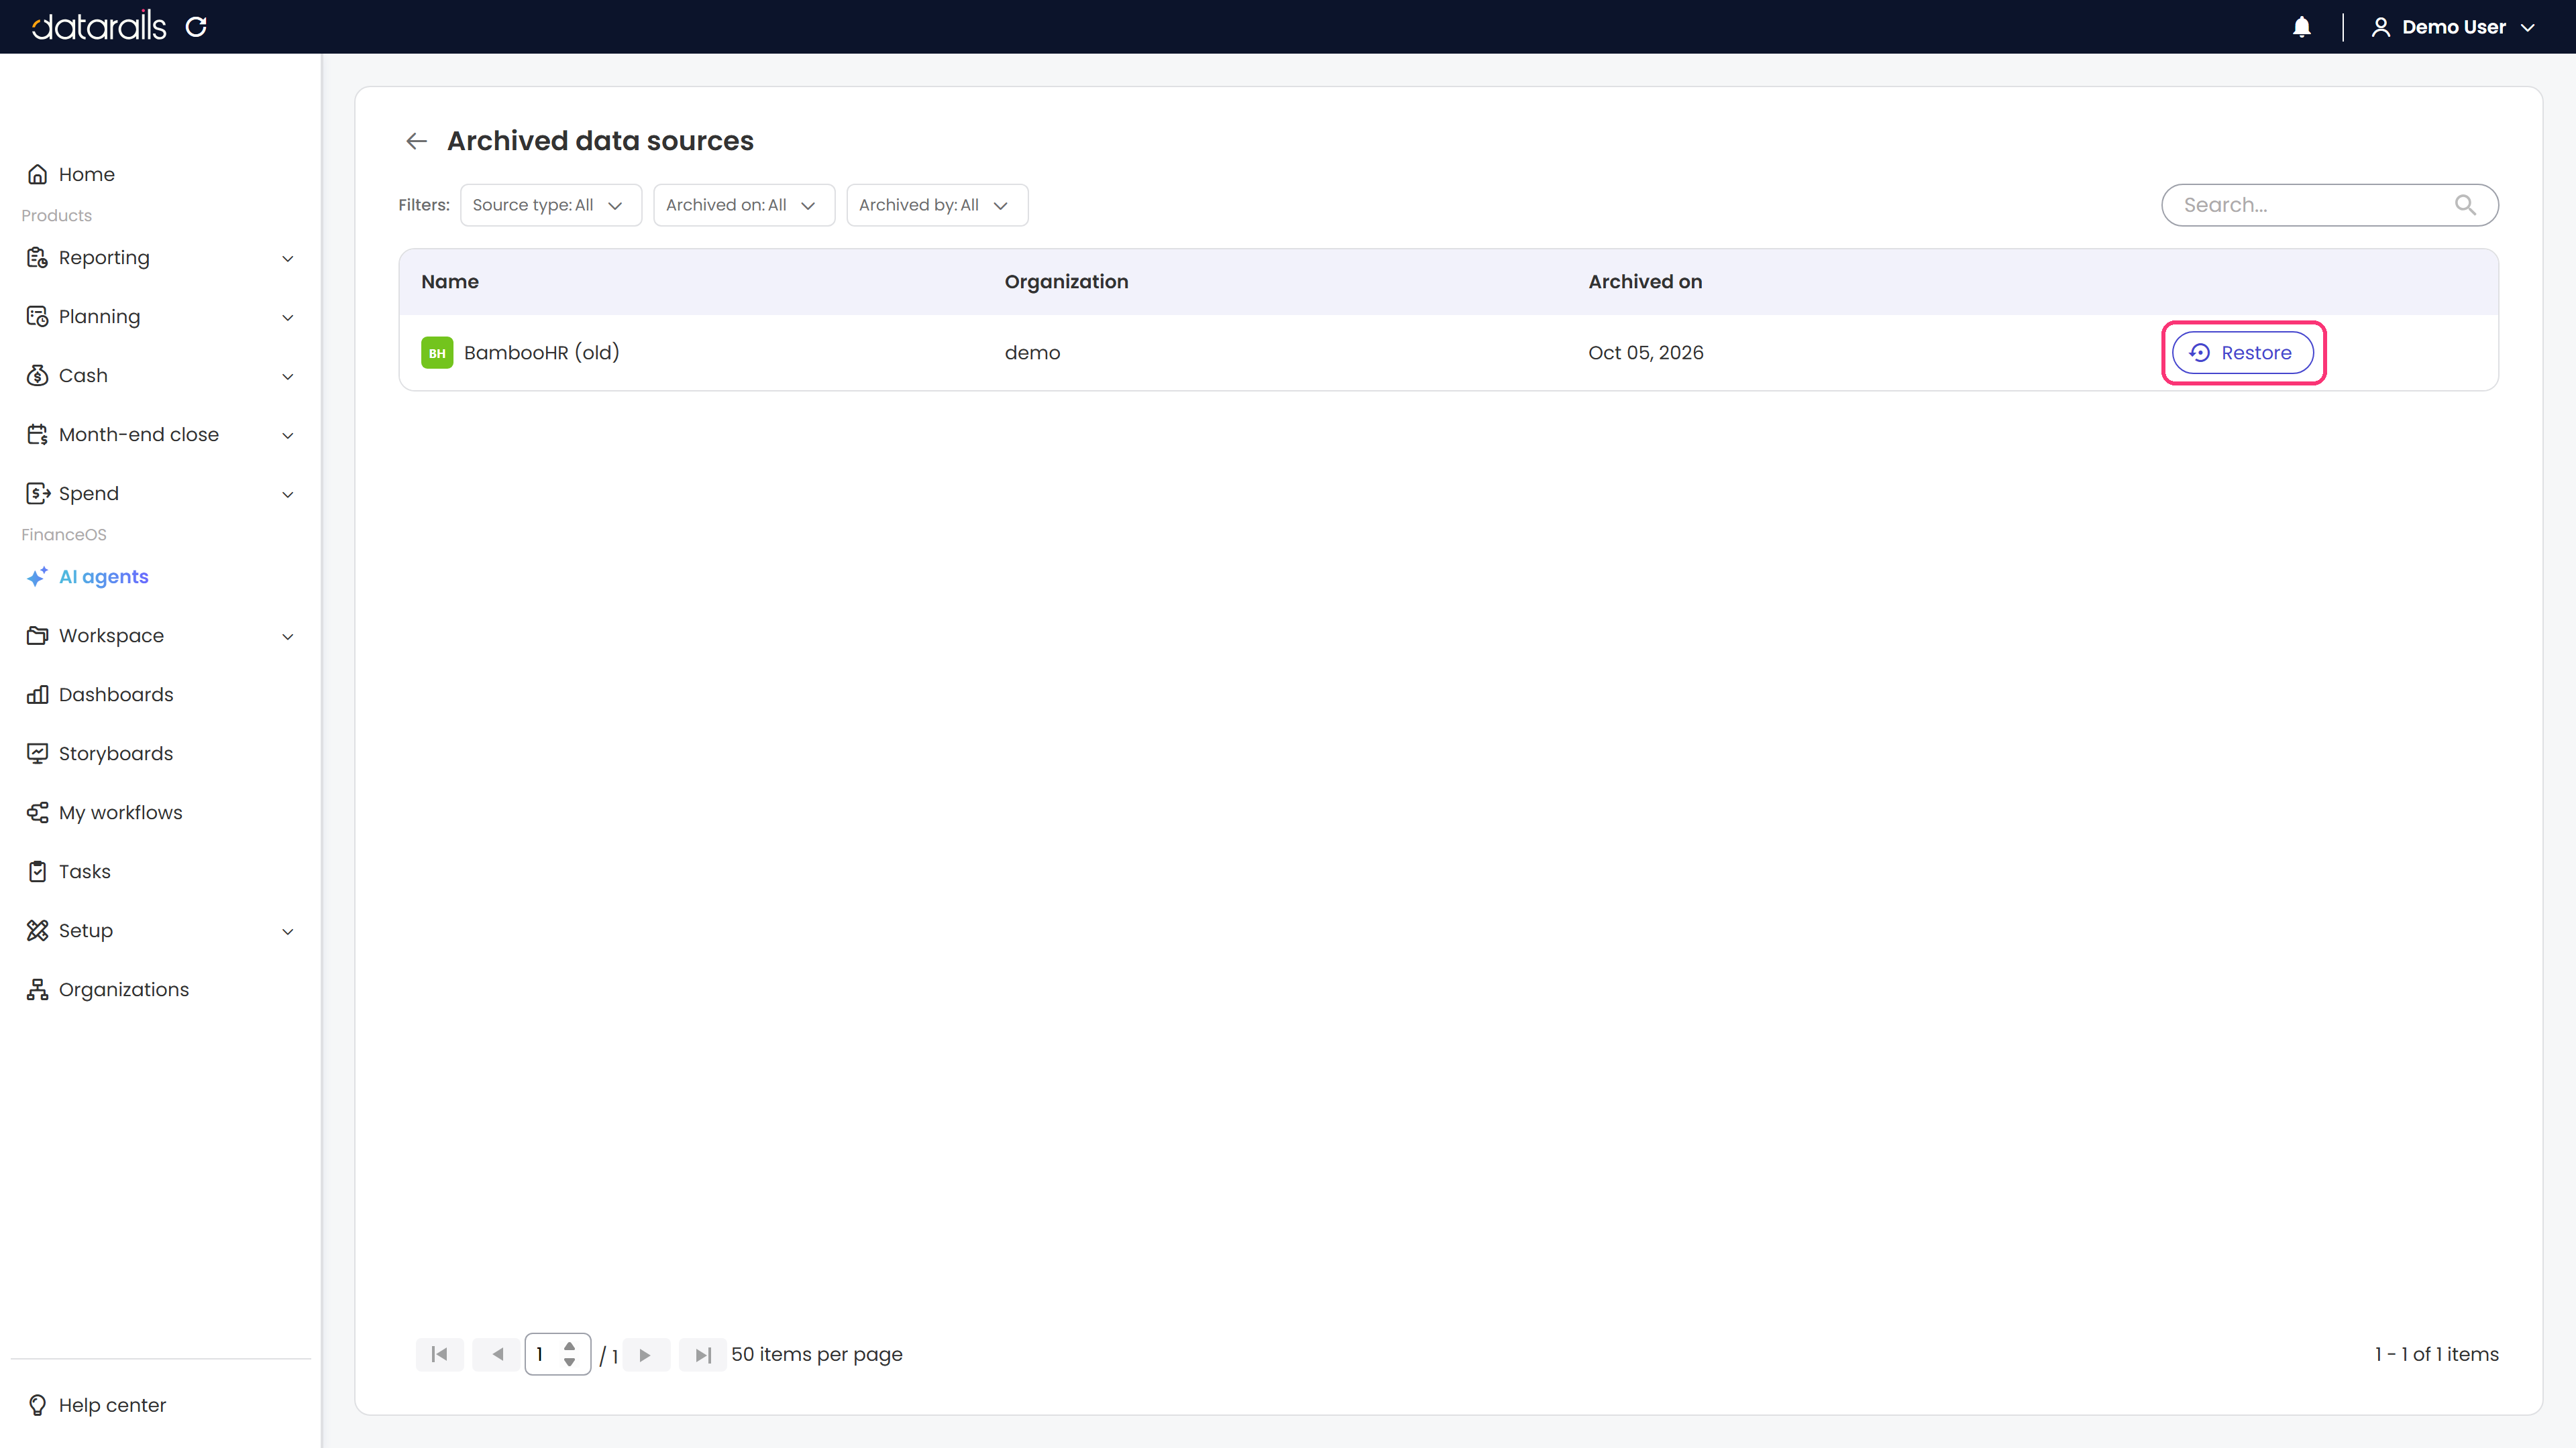Open Dashboards from the sidebar
The image size is (2576, 1448).
coord(116,695)
